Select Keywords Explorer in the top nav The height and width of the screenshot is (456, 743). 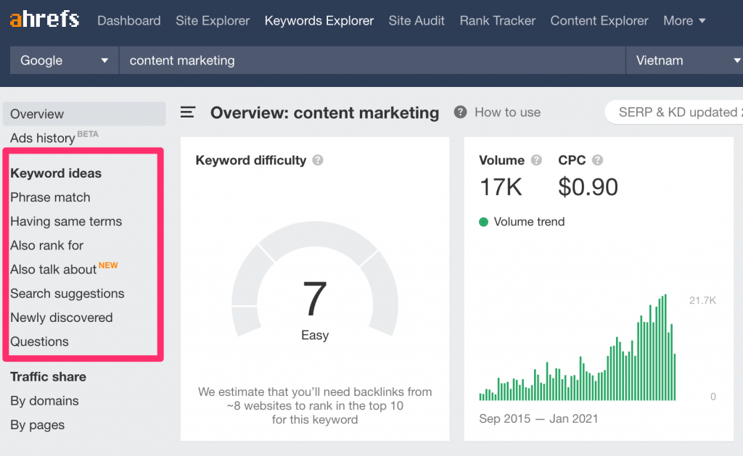[x=319, y=21]
